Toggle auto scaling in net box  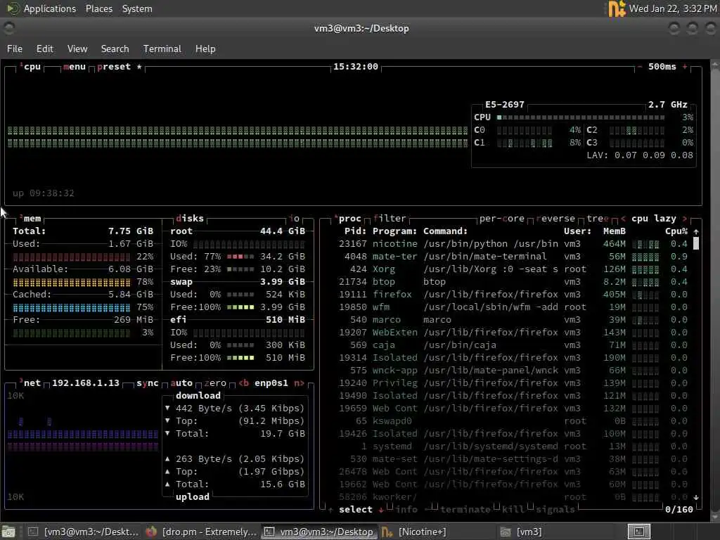(x=181, y=383)
